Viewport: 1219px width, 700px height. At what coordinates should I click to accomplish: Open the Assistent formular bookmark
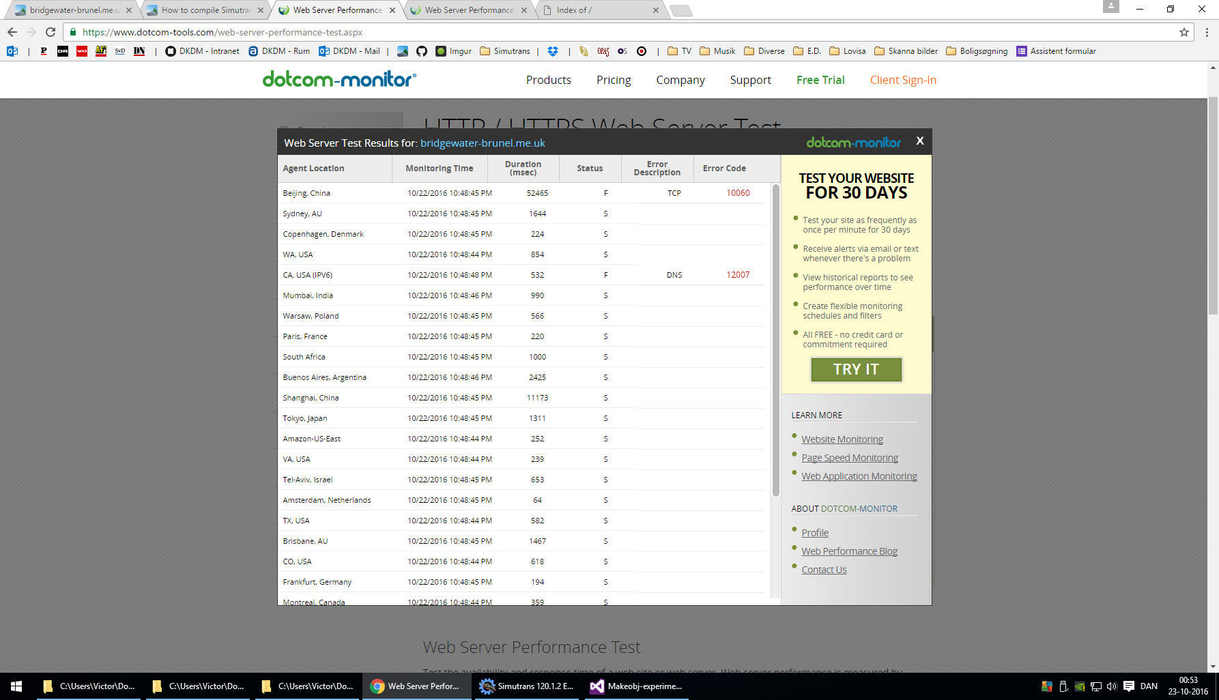pos(1057,51)
